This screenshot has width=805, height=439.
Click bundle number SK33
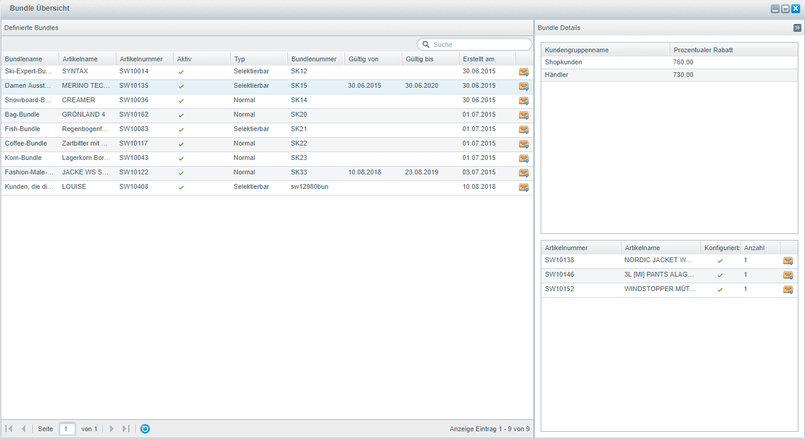click(x=299, y=172)
